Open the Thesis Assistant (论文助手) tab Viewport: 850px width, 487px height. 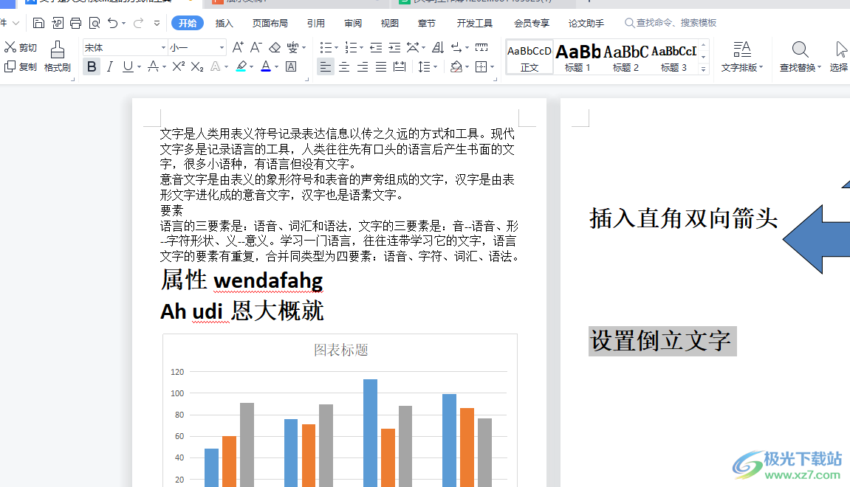pyautogui.click(x=586, y=24)
